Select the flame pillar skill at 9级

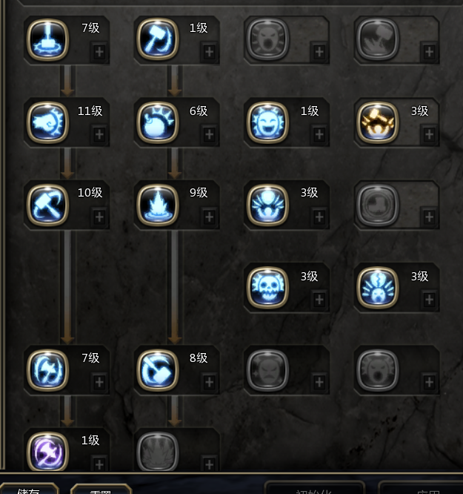click(x=158, y=205)
